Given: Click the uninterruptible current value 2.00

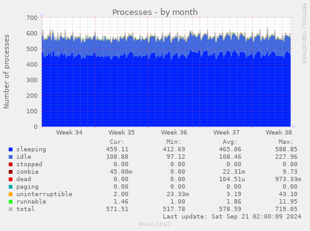Looking at the screenshot, I should point(121,194).
